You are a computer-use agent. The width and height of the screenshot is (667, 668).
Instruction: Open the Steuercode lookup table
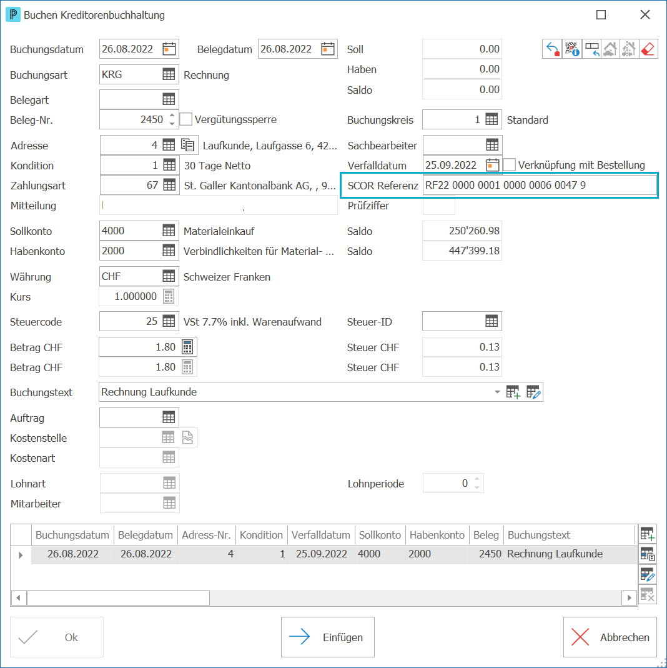click(x=169, y=322)
